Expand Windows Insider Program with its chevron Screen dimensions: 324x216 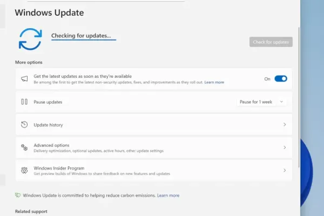point(285,171)
